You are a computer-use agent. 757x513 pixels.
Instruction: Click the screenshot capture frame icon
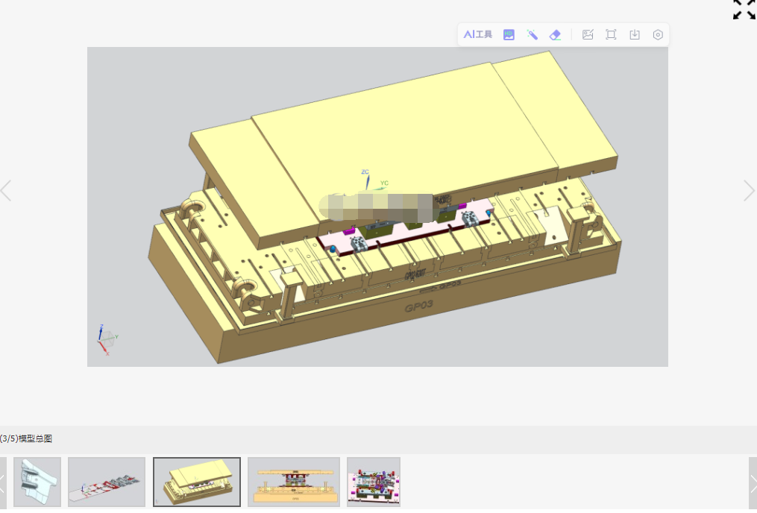[x=611, y=35]
